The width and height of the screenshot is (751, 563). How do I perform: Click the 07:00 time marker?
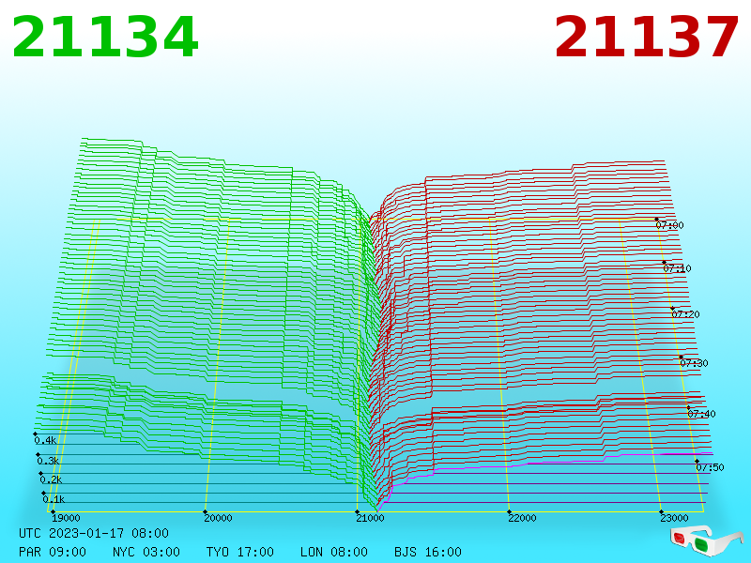pos(669,225)
